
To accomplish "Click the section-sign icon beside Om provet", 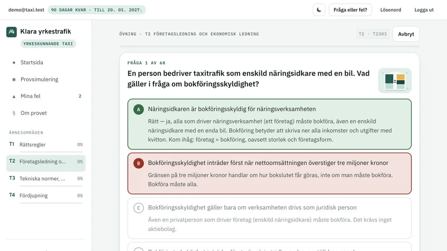I will pos(14,113).
